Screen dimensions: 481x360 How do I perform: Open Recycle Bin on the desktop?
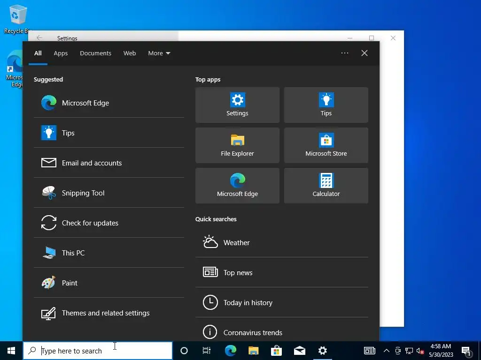click(x=17, y=19)
